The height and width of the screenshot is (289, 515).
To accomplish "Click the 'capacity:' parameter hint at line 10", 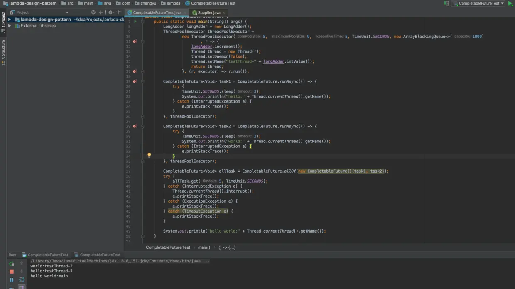I will (x=462, y=37).
